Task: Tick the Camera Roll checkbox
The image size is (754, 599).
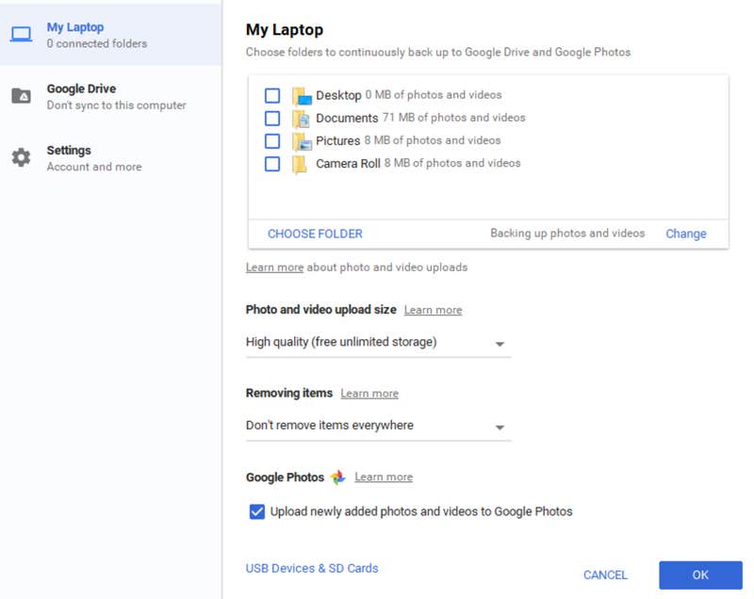Action: coord(272,164)
